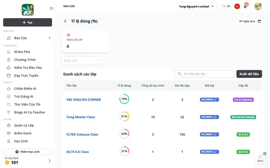The width and height of the screenshot is (270, 168).
Task: Click the gold coin wallet icon
Action: [x=7, y=162]
